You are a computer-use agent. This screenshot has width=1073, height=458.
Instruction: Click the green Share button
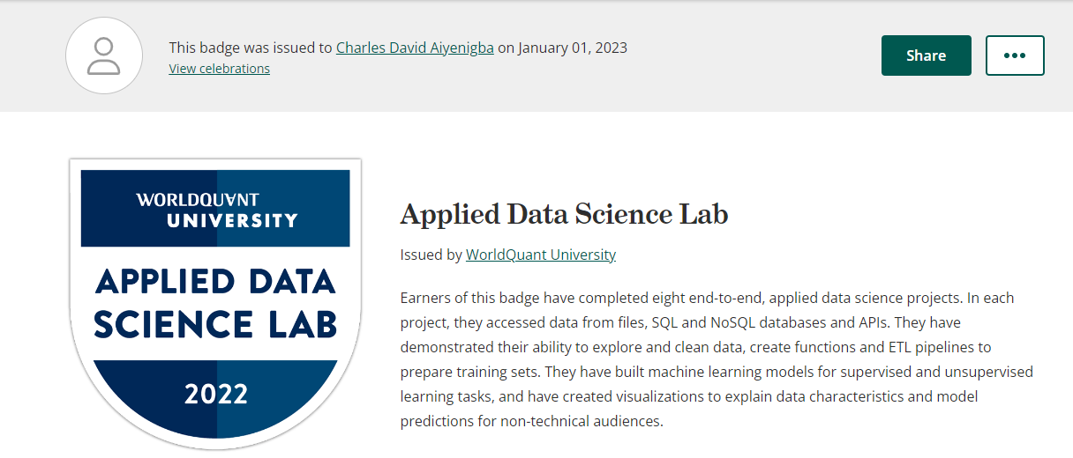926,55
